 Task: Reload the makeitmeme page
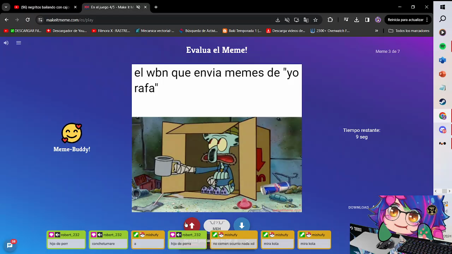(x=28, y=20)
